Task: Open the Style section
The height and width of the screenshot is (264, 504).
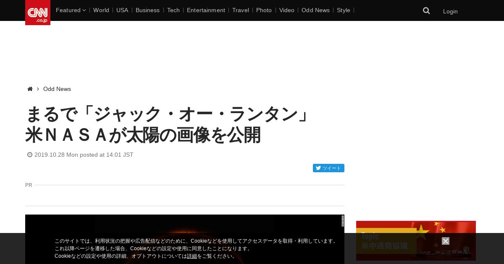Action: (344, 10)
